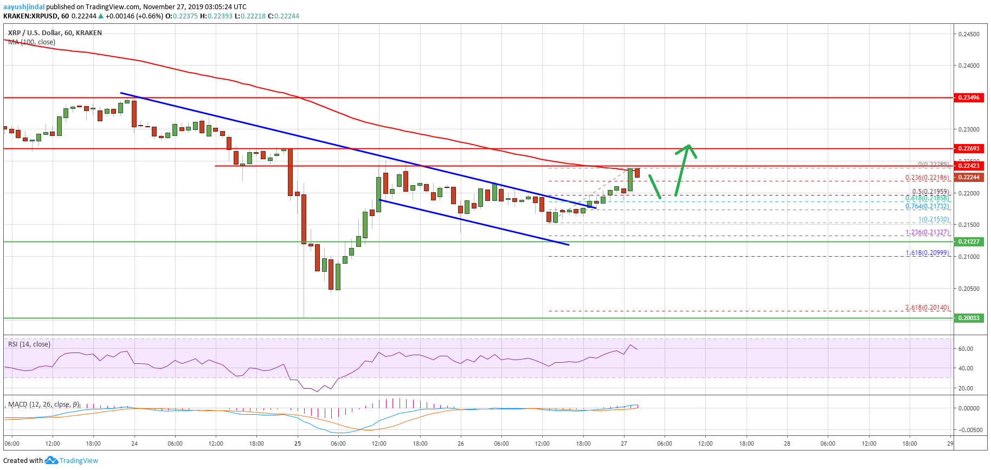The width and height of the screenshot is (991, 470).
Task: Click the date 25 on time axis
Action: pyautogui.click(x=298, y=443)
